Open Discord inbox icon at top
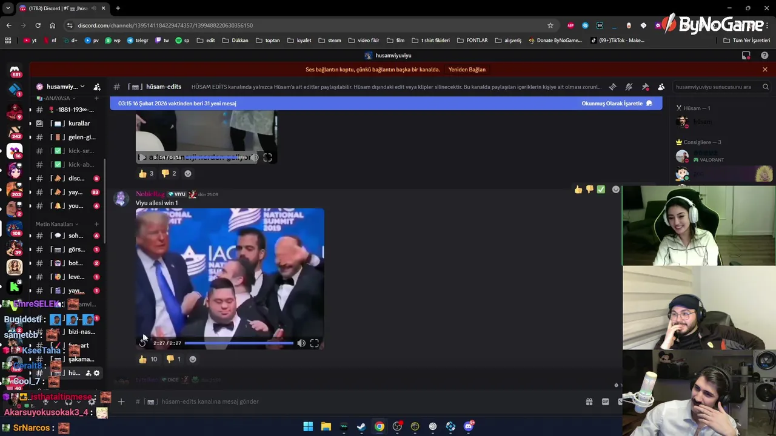This screenshot has width=776, height=436. 746,55
